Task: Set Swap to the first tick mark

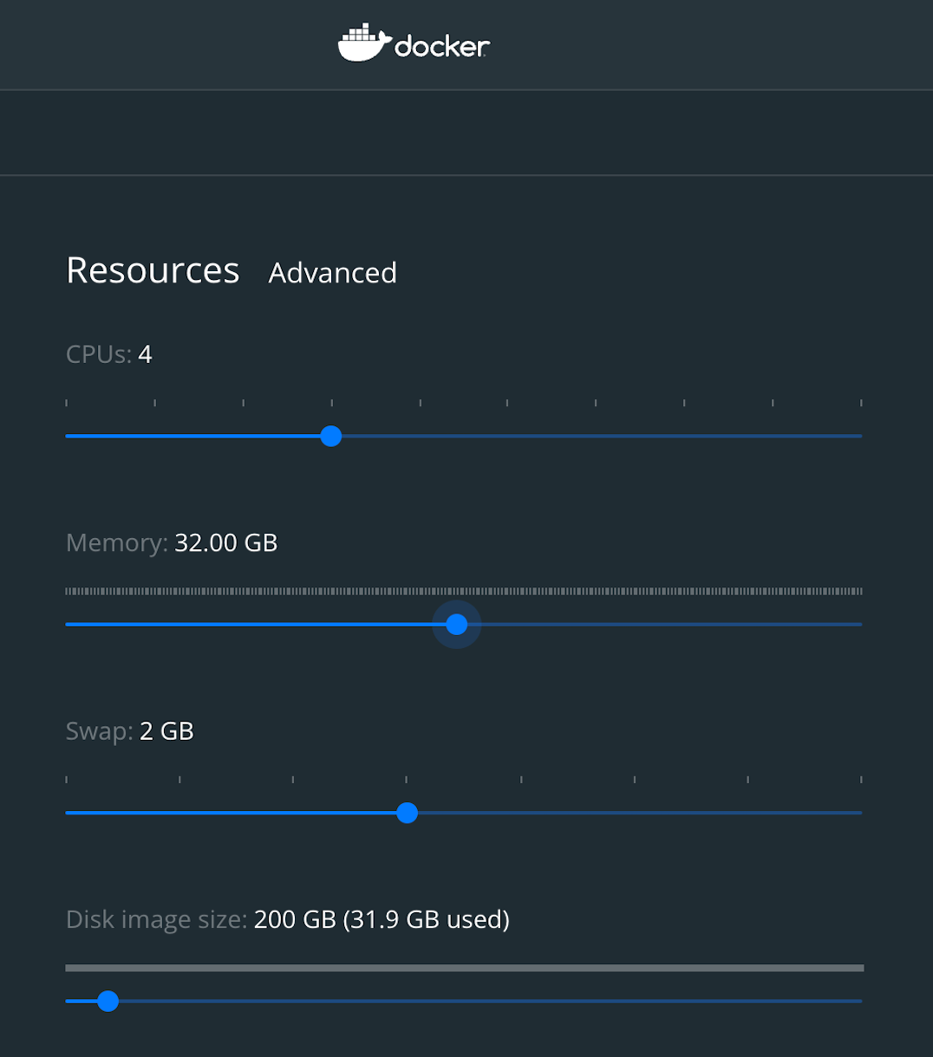Action: tap(67, 813)
